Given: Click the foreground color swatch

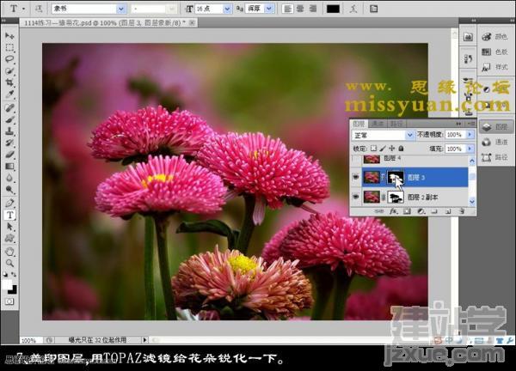Looking at the screenshot, I should [x=7, y=284].
